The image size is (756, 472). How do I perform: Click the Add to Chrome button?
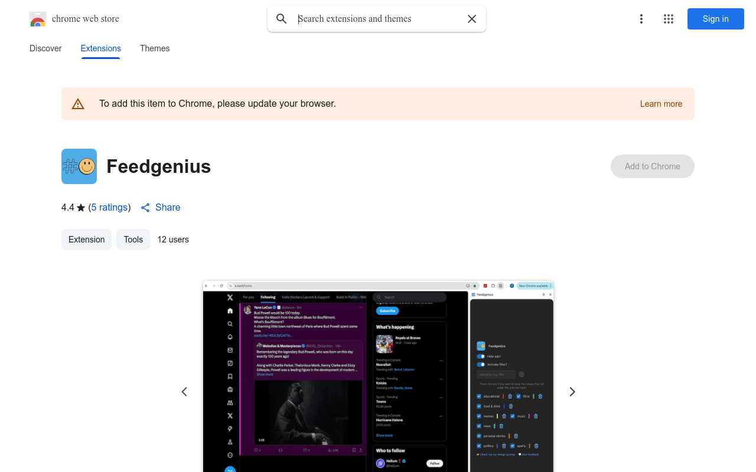(653, 166)
